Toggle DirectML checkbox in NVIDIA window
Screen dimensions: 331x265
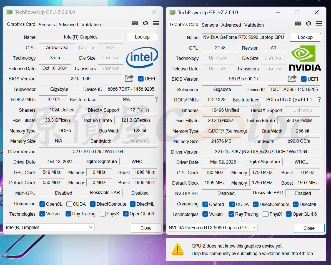click(x=296, y=204)
